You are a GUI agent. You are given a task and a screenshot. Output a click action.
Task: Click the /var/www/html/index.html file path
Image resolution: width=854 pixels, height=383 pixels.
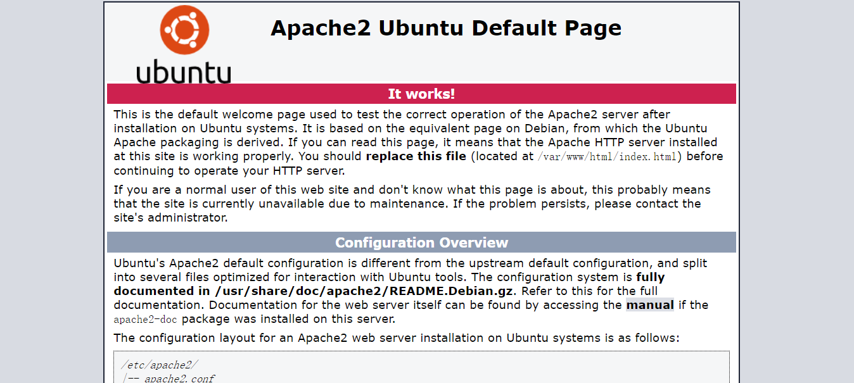[607, 156]
